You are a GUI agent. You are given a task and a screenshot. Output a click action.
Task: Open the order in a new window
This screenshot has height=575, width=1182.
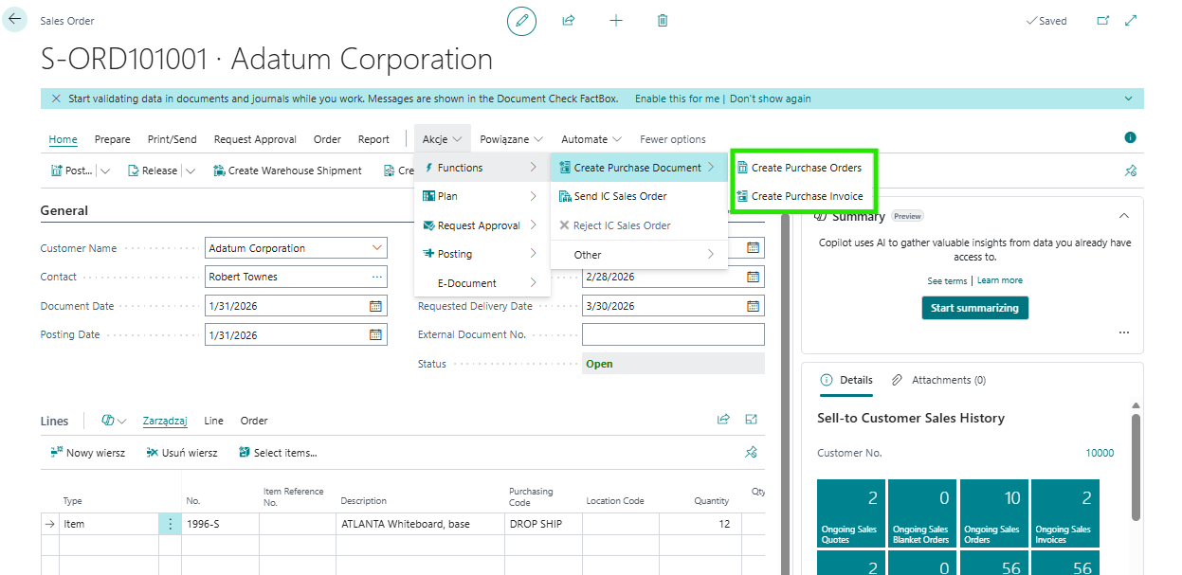1102,20
